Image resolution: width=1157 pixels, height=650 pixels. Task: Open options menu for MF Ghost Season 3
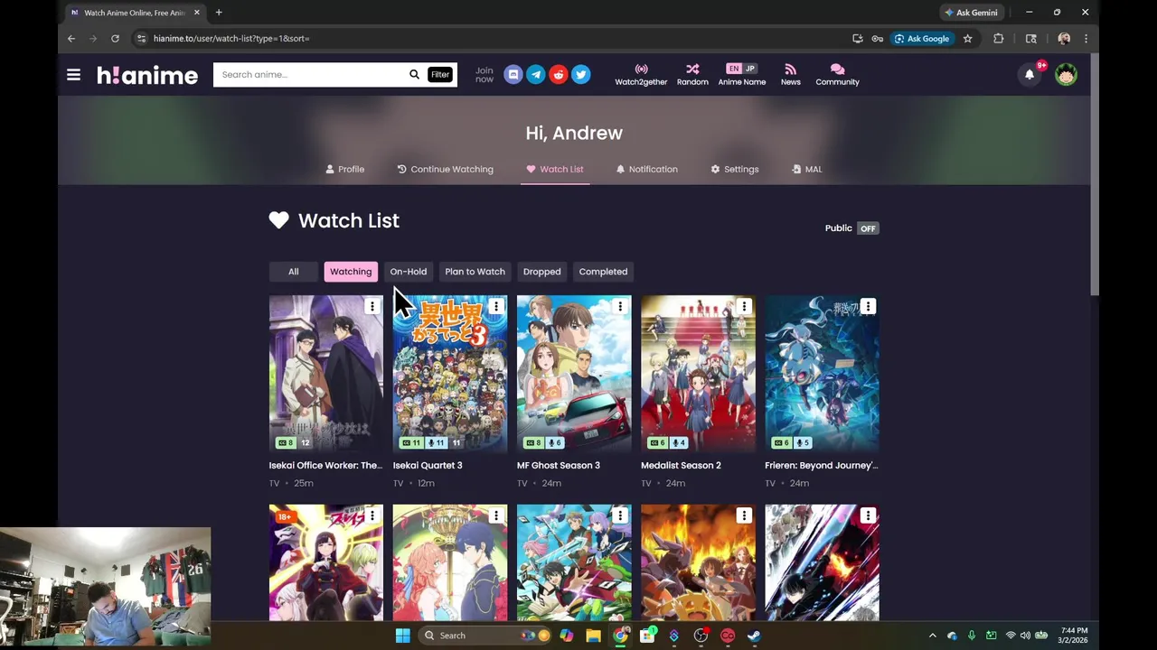click(x=619, y=307)
